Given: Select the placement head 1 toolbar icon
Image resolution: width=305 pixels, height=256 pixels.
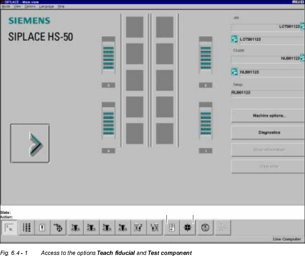Looking at the screenshot, I should pyautogui.click(x=76, y=227).
